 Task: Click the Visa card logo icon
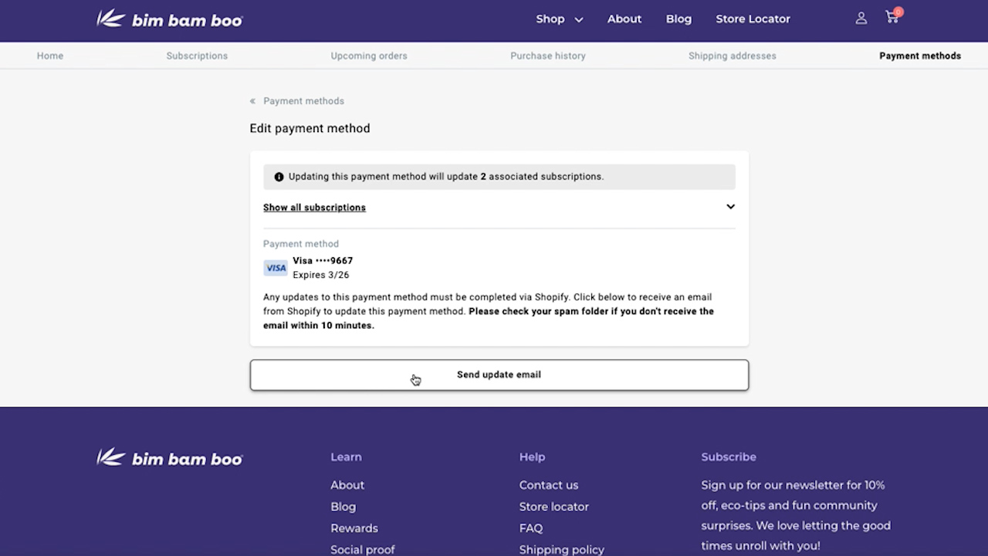coord(276,268)
